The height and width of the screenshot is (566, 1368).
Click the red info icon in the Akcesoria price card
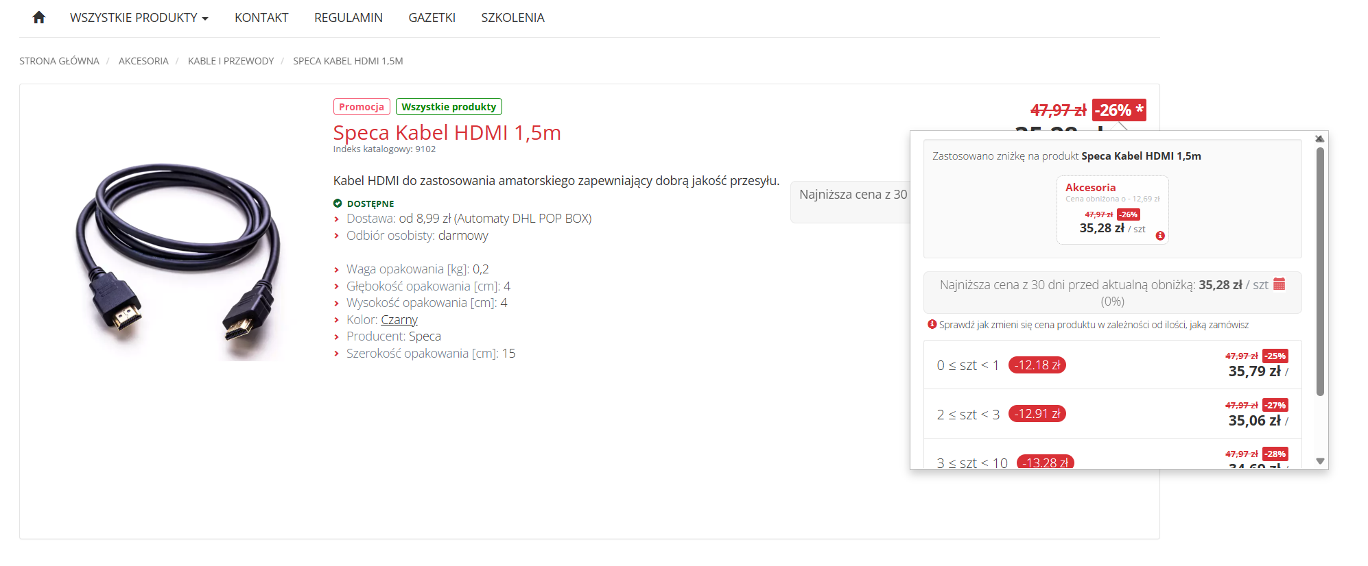[1160, 236]
